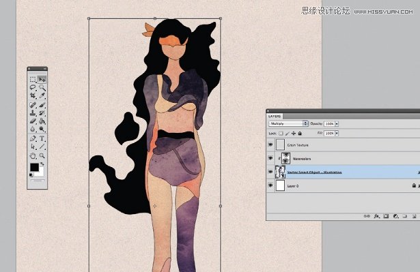
Task: Create new fill or adjustment layer
Action: (x=395, y=216)
